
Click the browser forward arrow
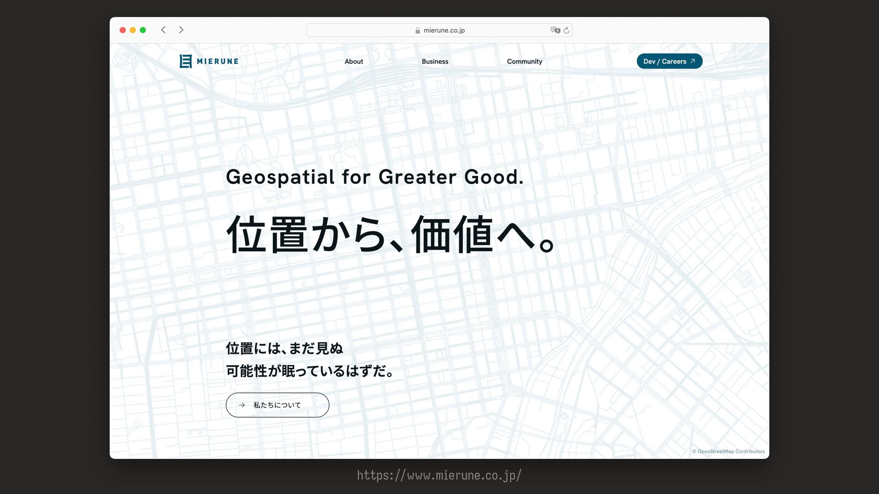(181, 30)
